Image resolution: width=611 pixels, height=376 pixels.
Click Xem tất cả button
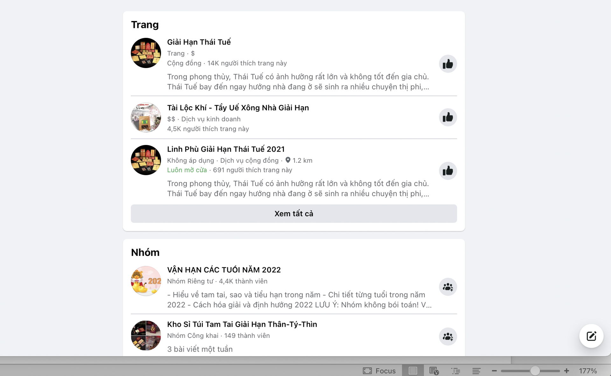click(294, 214)
